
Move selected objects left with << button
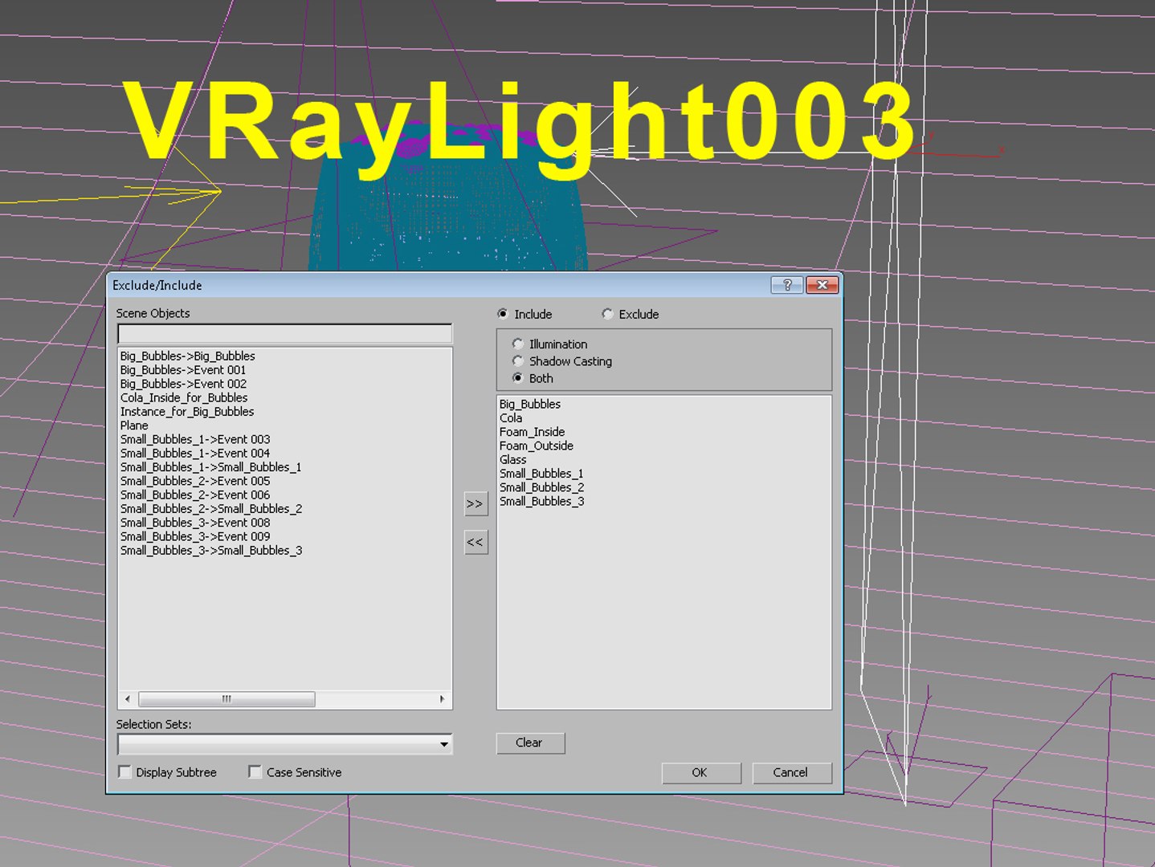pos(475,542)
